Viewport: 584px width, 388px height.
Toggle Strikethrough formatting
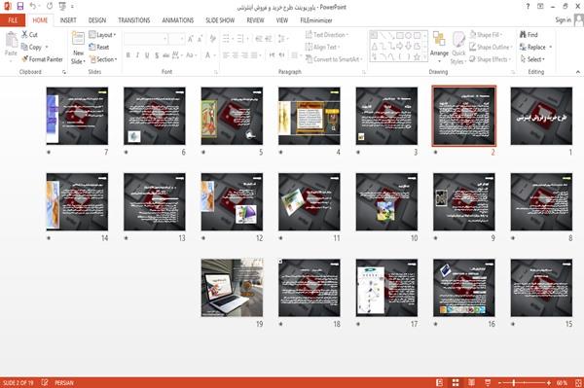166,55
